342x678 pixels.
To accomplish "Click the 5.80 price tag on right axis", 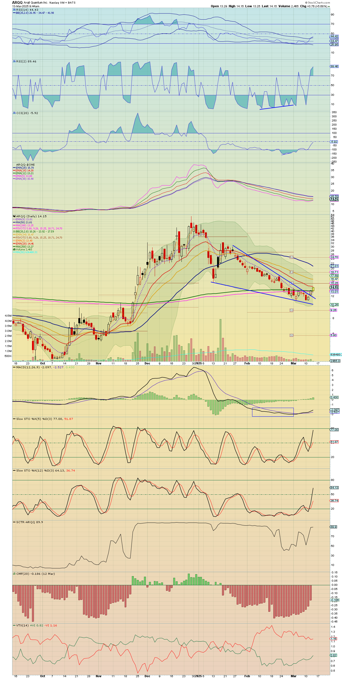I will [x=333, y=335].
